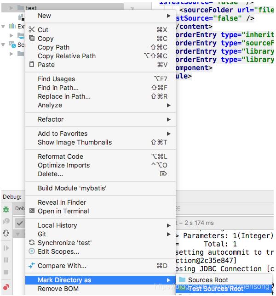Open the New submenu arrow

[168, 16]
